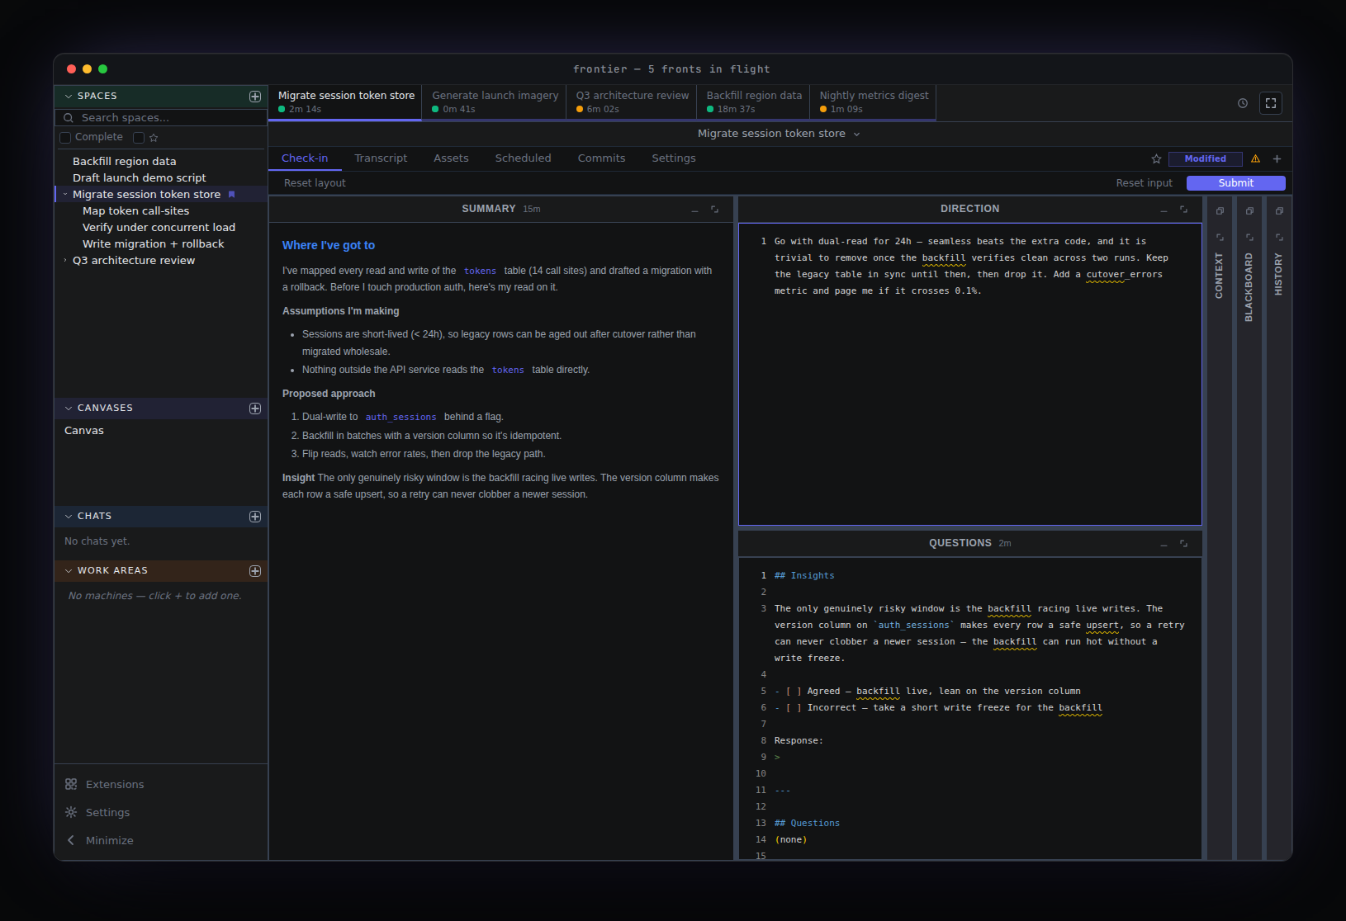Select the Check-in tab
Image resolution: width=1346 pixels, height=921 pixels.
click(x=305, y=158)
